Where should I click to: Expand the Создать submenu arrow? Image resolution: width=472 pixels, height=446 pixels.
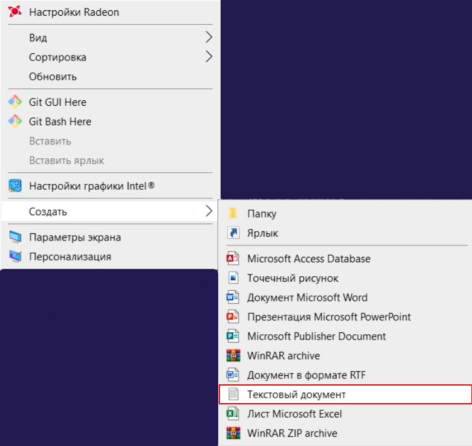[209, 211]
